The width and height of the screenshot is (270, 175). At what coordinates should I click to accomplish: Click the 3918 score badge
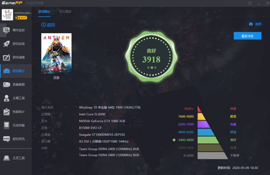[x=151, y=57]
